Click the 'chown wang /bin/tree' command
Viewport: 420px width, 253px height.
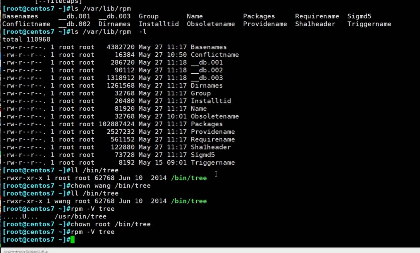pyautogui.click(x=110, y=186)
